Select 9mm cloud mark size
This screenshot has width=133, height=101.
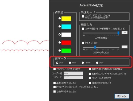click(x=97, y=63)
